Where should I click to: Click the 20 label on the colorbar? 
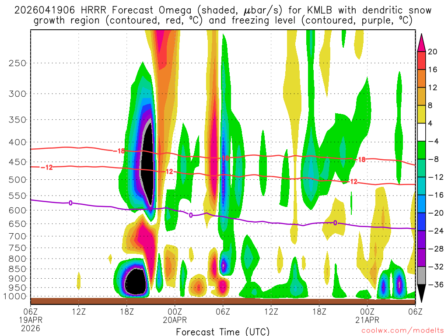[433, 52]
